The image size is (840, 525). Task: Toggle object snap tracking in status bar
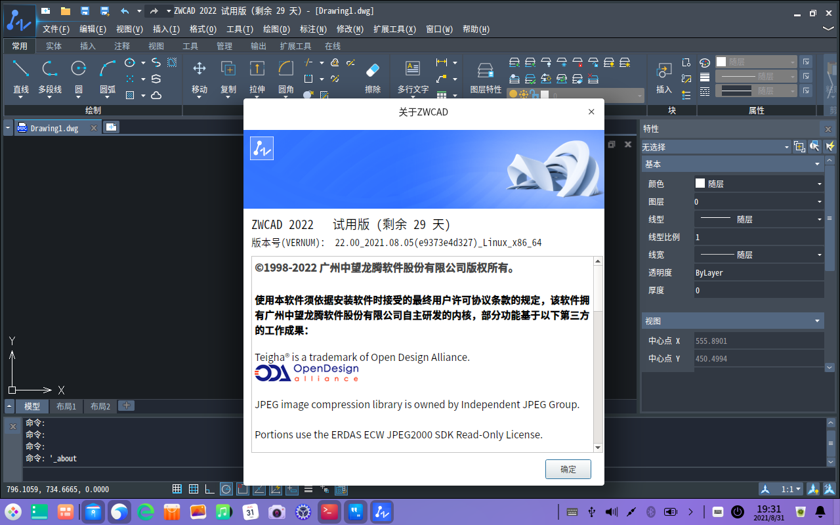tap(259, 489)
